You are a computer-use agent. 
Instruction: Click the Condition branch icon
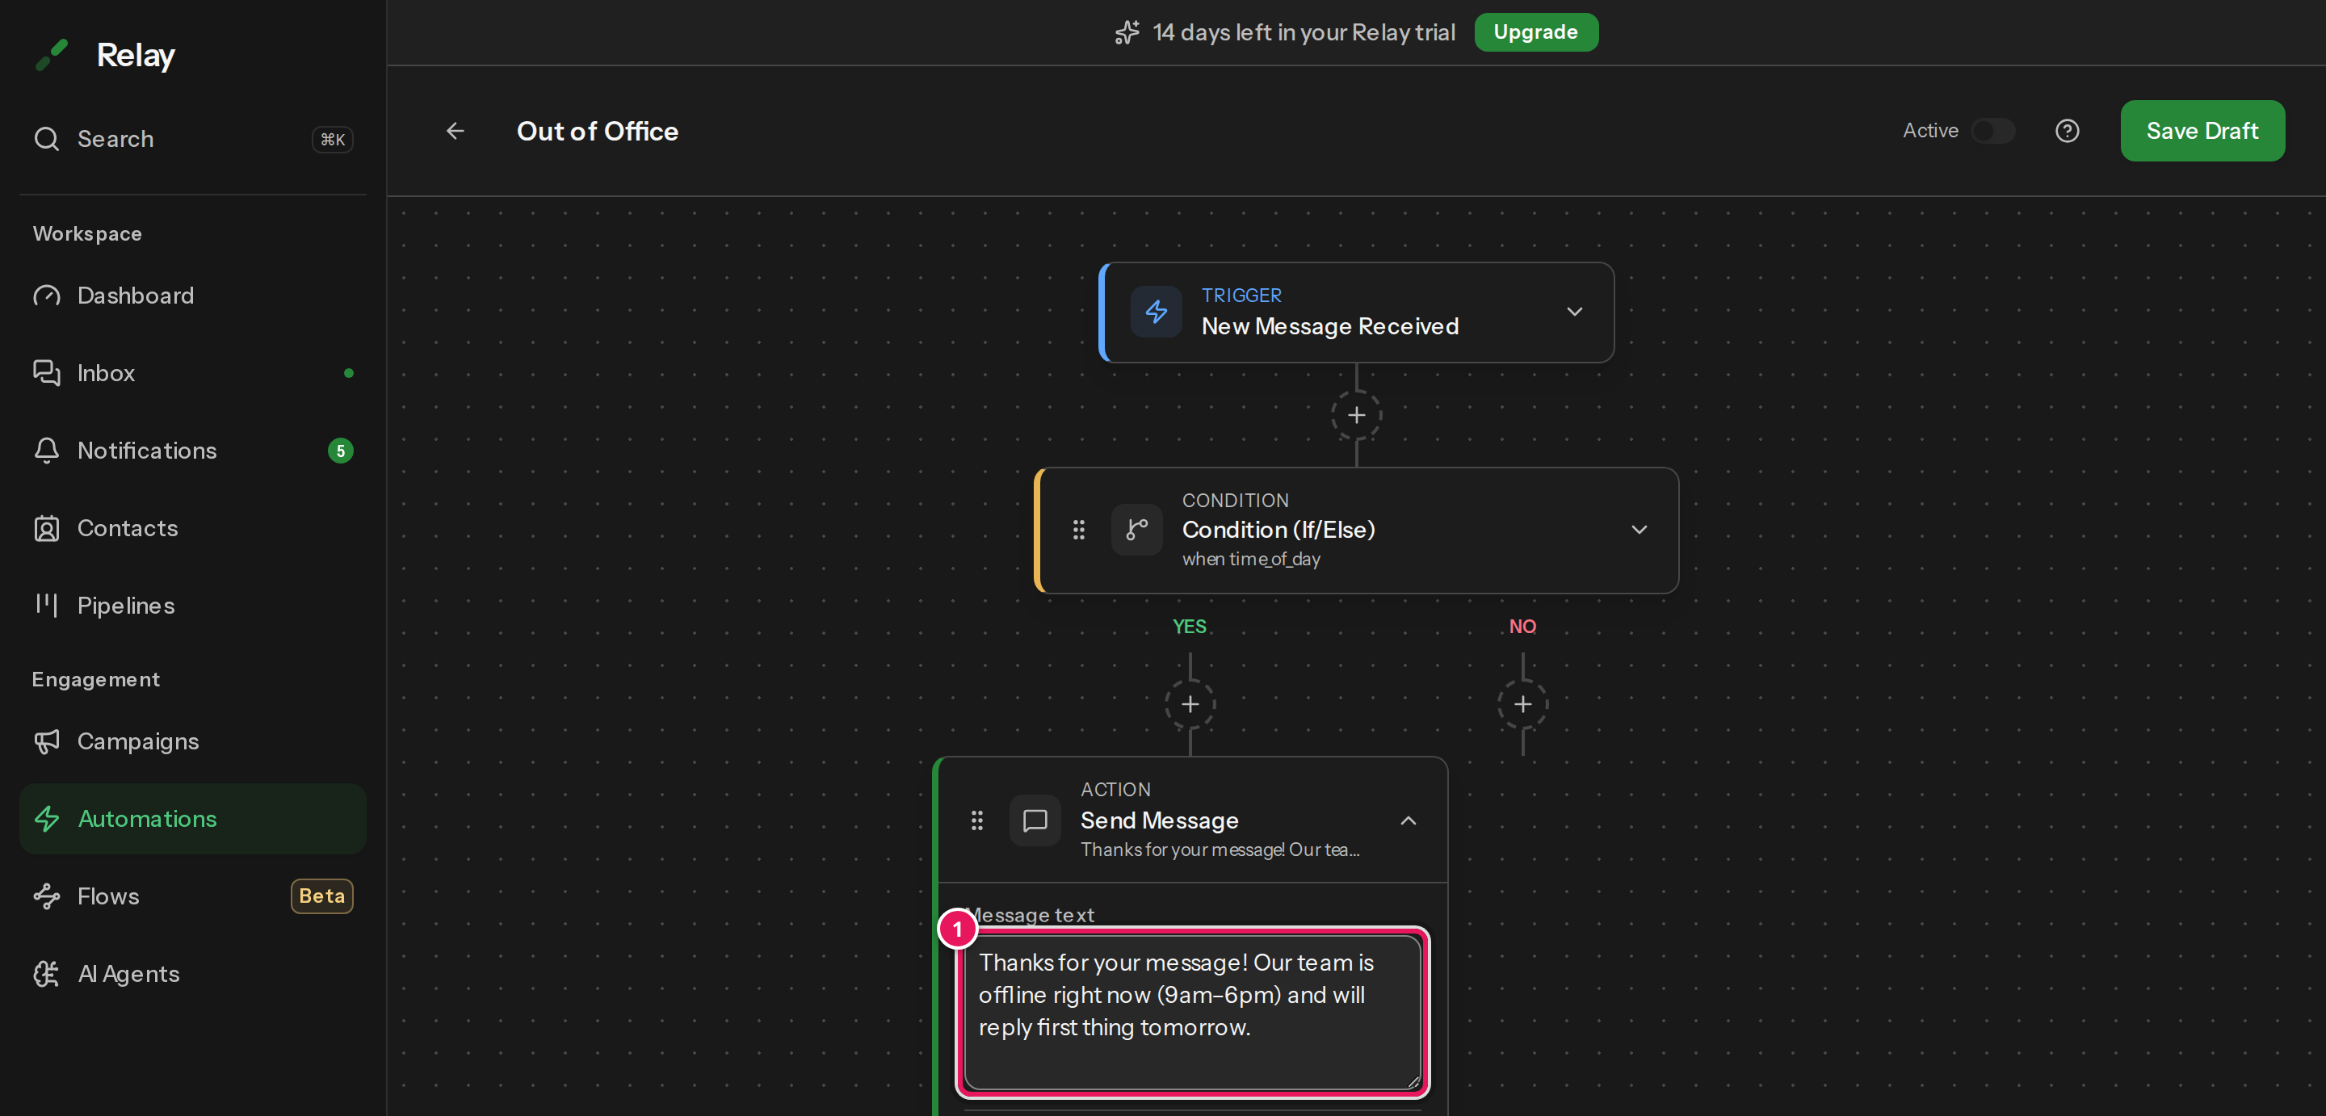click(1137, 530)
